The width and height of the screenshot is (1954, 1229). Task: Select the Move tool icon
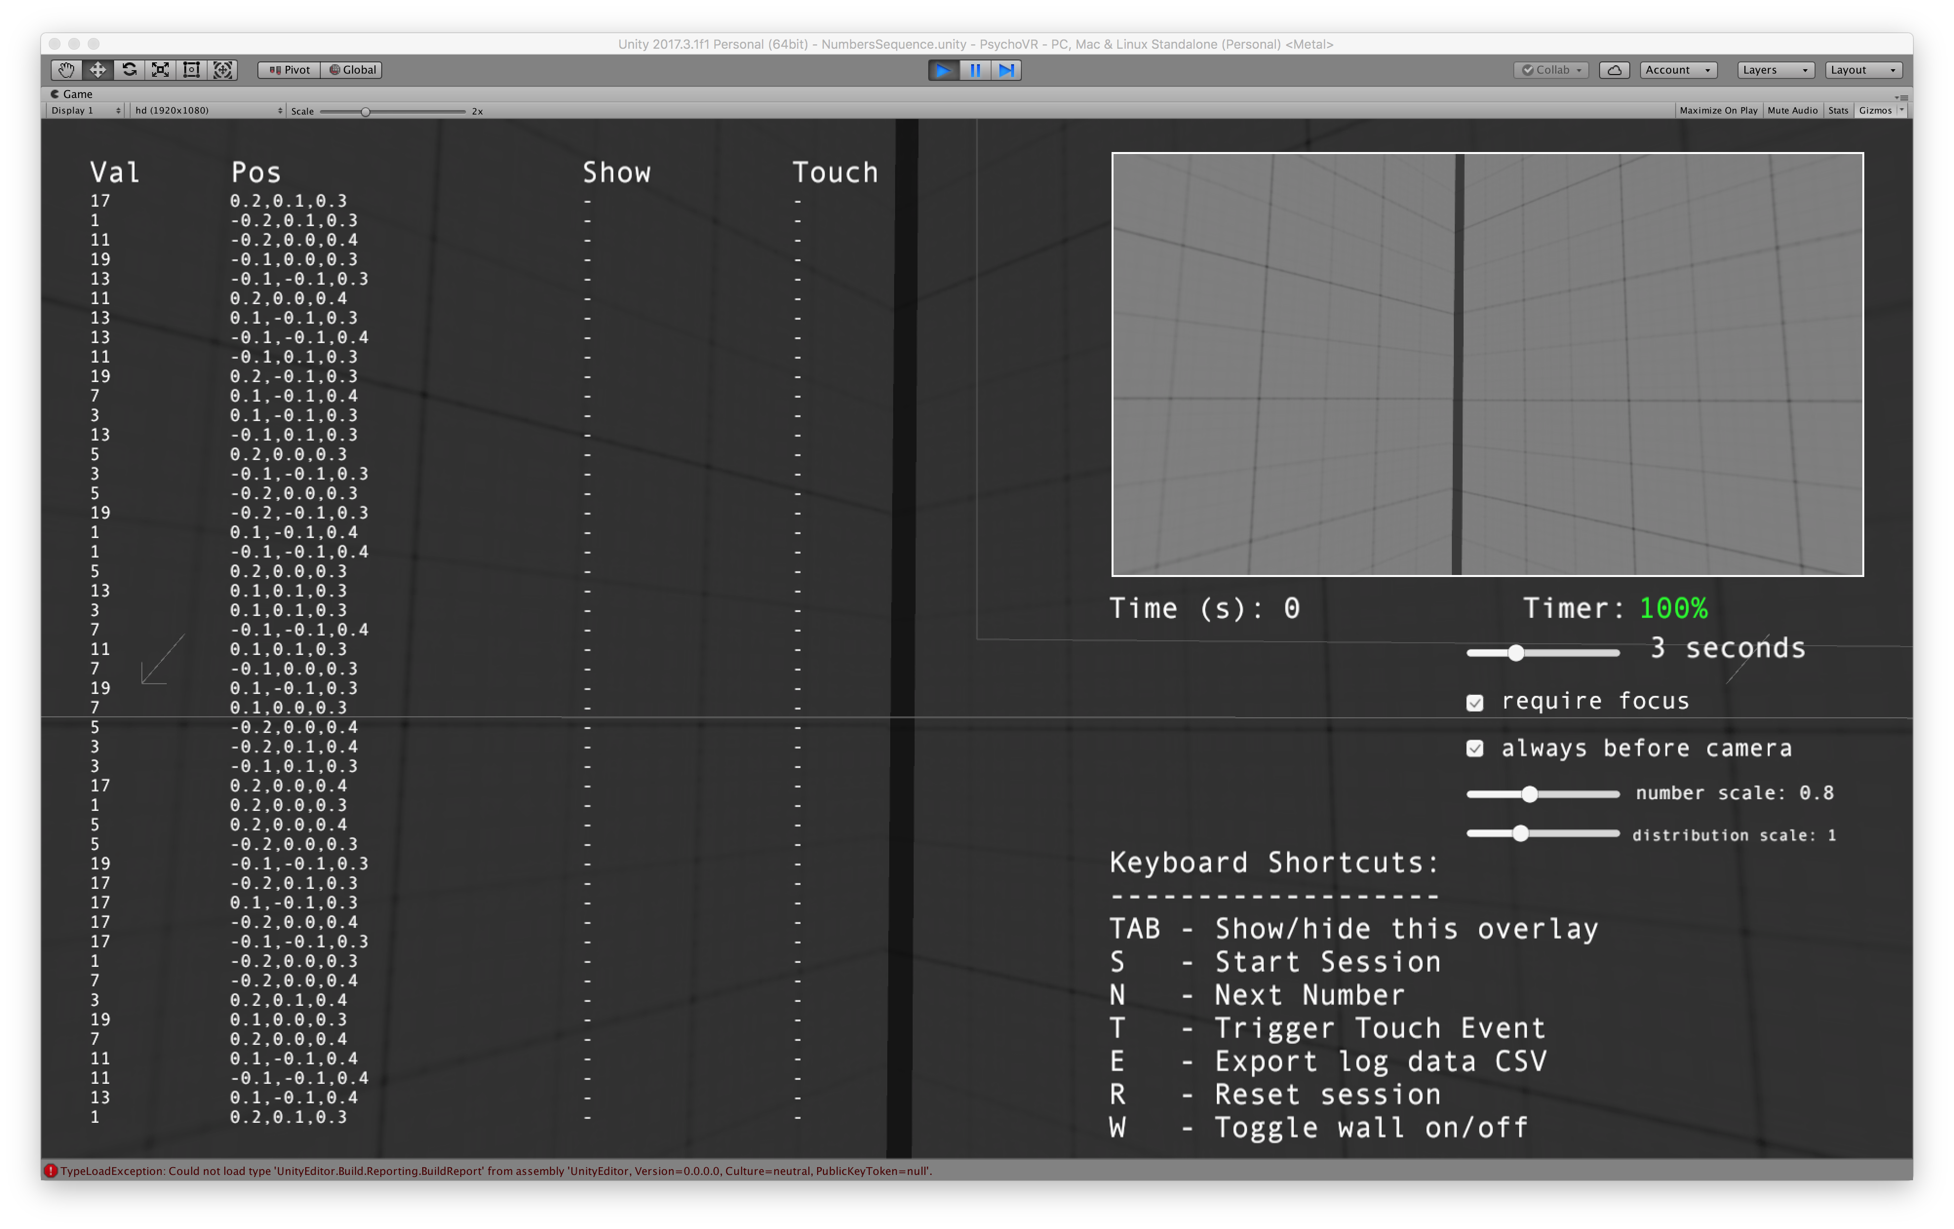pos(98,70)
